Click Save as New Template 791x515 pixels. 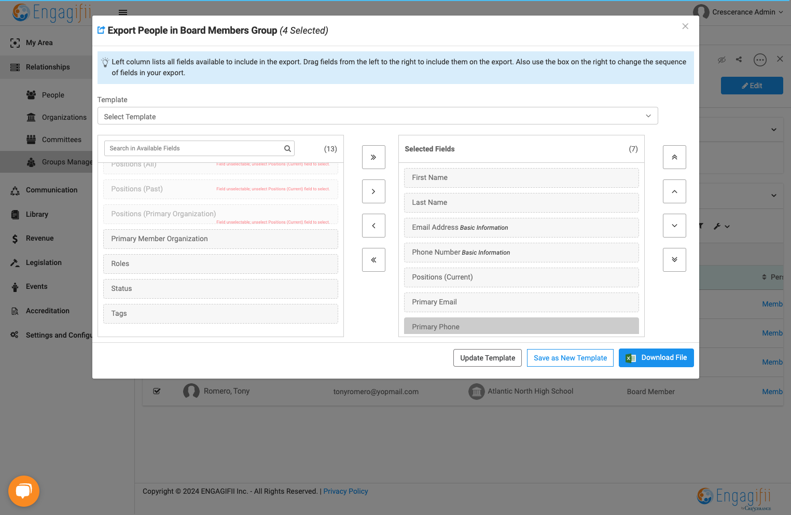(x=570, y=358)
